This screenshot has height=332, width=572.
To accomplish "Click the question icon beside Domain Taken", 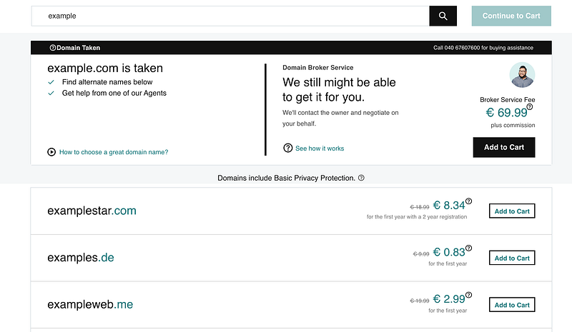I will pos(53,48).
